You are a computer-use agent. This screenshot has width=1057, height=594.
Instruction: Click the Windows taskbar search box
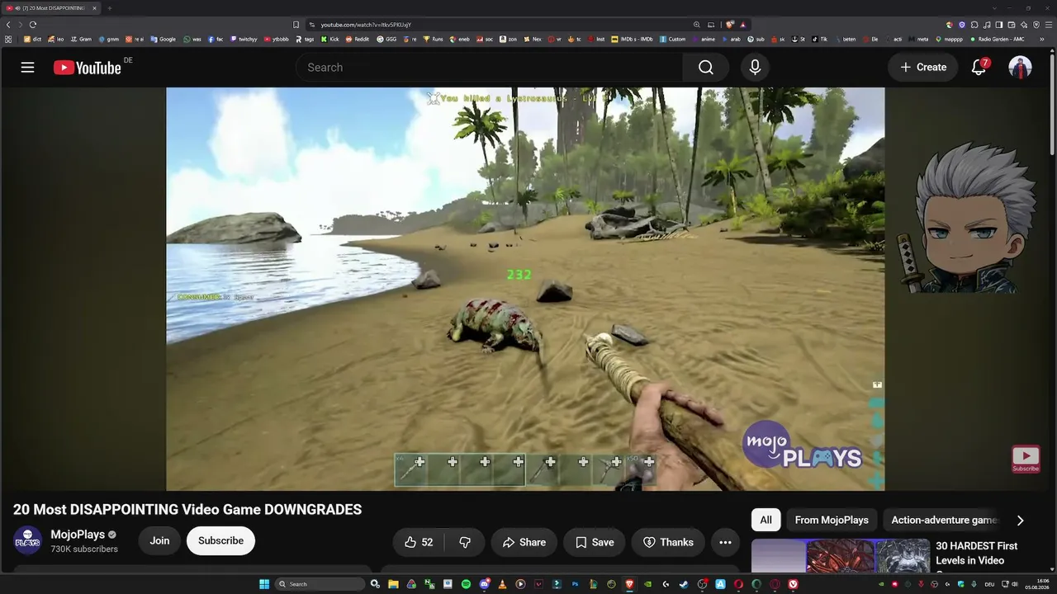click(320, 584)
